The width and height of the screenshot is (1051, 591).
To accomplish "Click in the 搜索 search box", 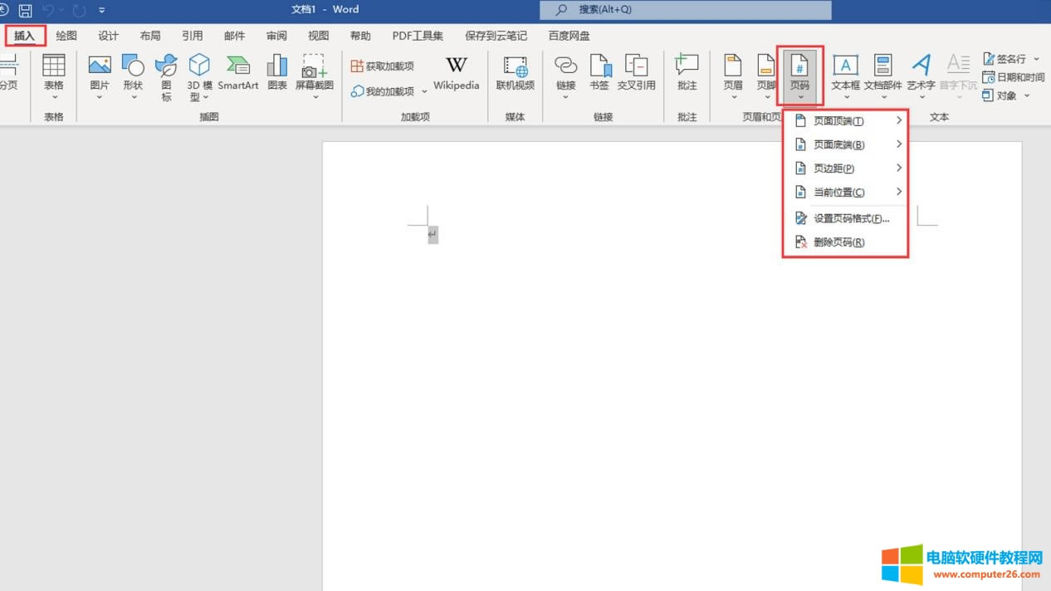I will [x=685, y=10].
